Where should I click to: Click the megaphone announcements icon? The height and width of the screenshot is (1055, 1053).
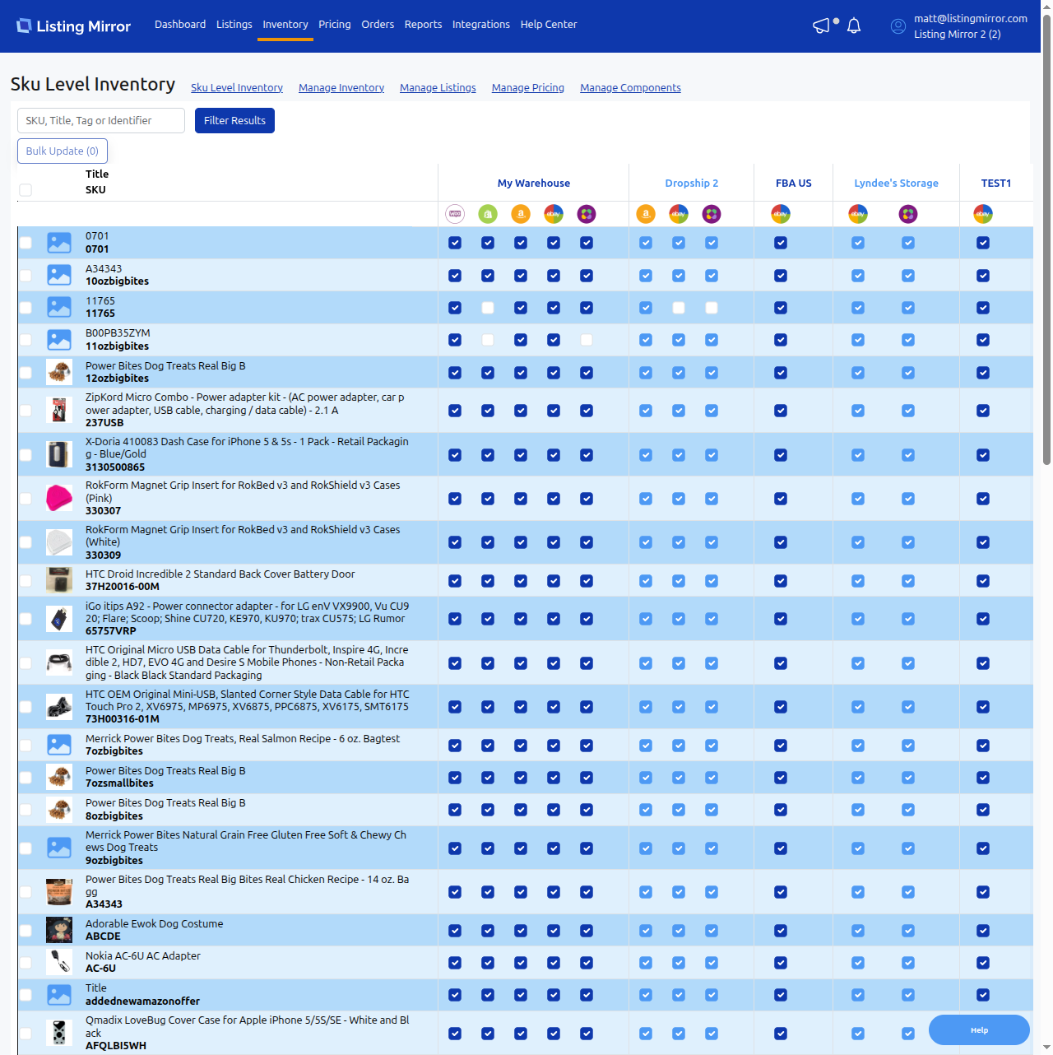tap(821, 26)
